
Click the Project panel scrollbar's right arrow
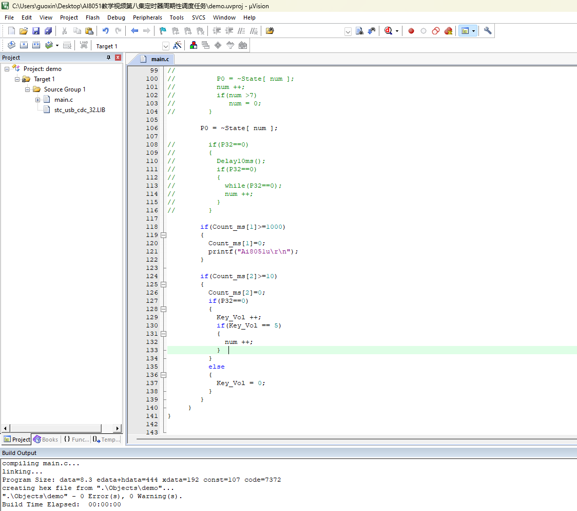coord(117,428)
